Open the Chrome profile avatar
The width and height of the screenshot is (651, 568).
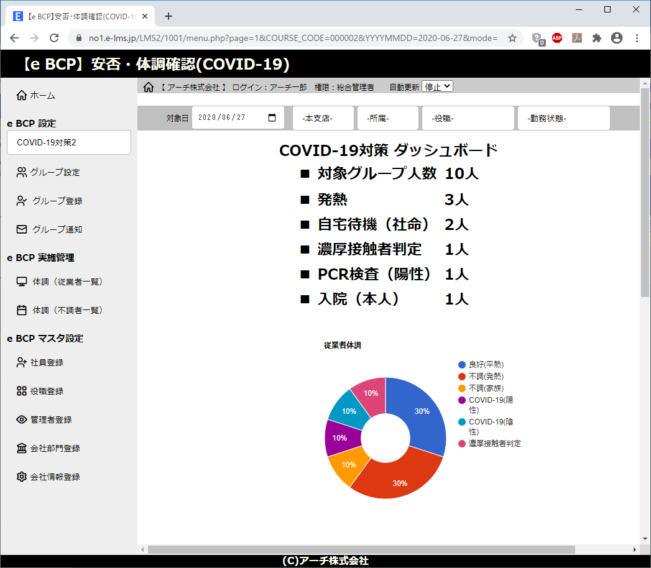(617, 38)
